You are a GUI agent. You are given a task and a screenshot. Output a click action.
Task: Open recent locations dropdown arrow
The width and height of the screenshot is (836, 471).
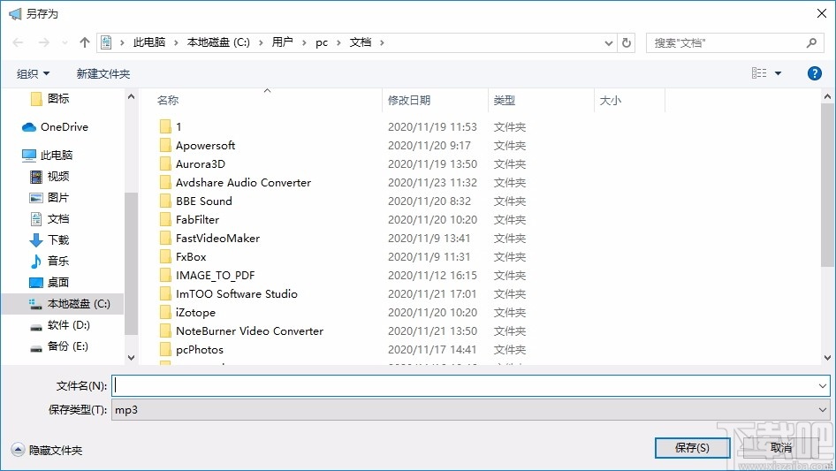point(65,42)
